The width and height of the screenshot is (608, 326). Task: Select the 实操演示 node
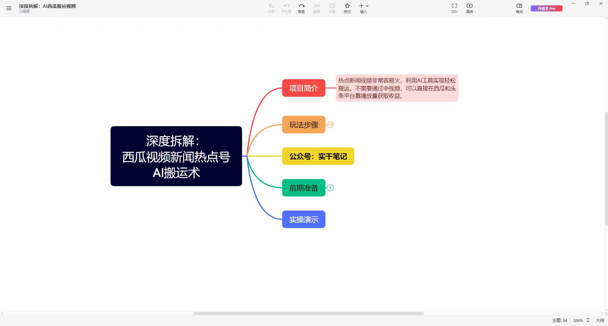pyautogui.click(x=303, y=219)
